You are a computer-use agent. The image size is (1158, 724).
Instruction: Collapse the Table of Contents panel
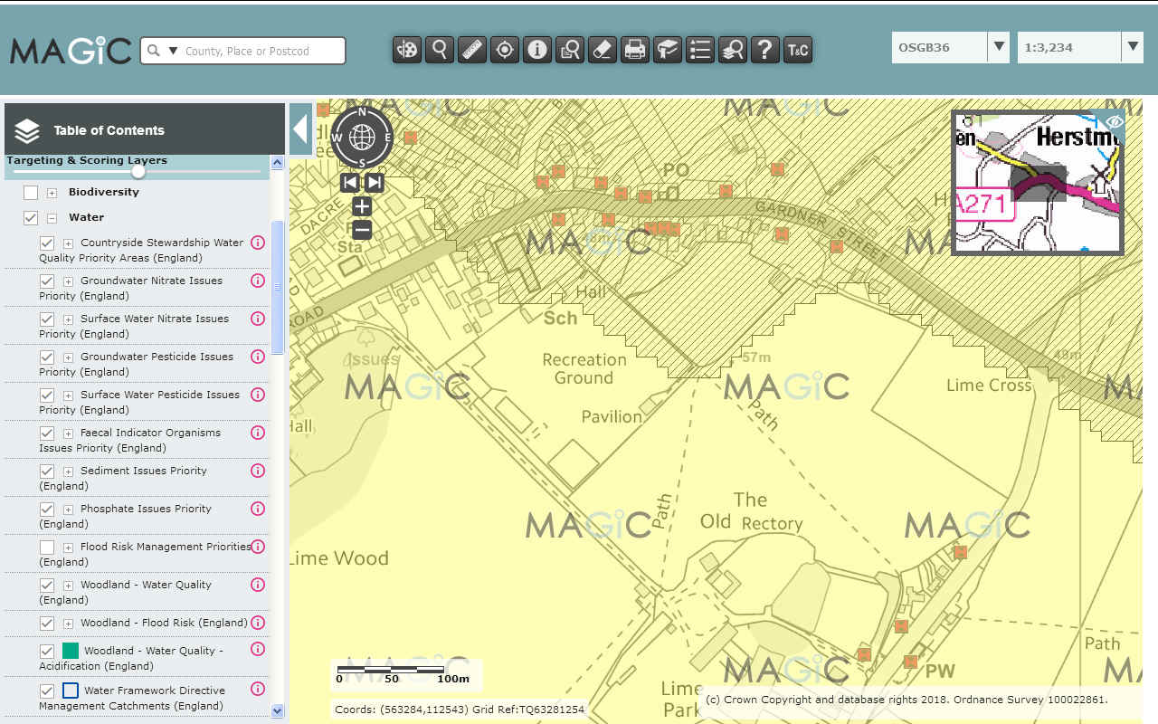(301, 130)
